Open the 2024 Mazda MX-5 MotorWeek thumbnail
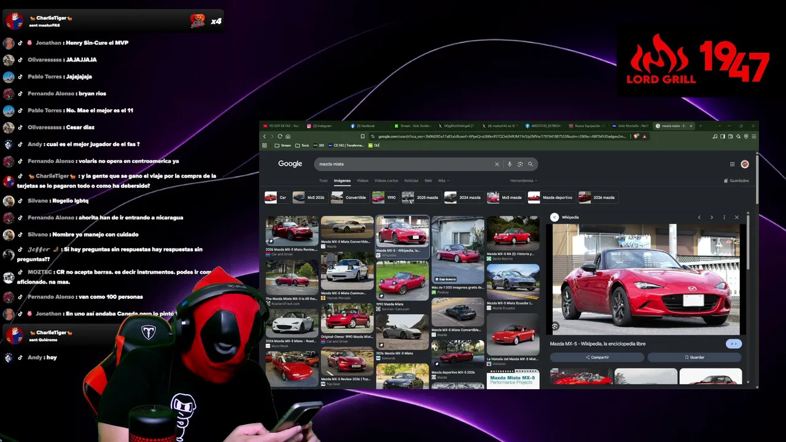Viewport: 786px width, 442px height. click(292, 324)
